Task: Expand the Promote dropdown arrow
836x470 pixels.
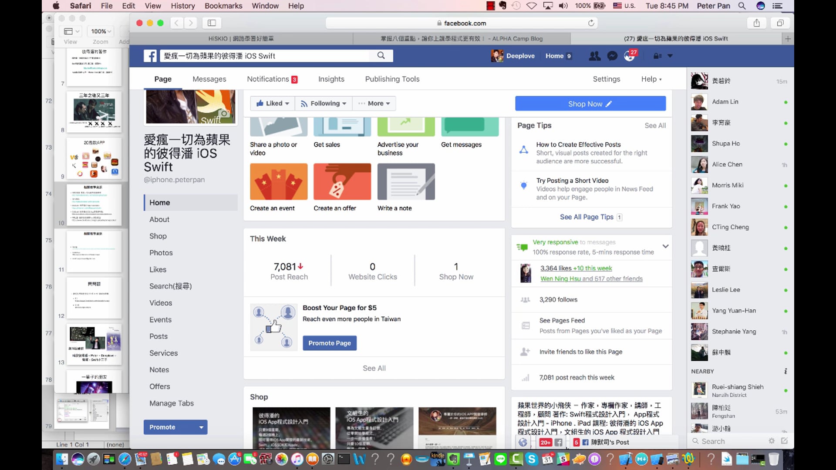Action: (201, 427)
